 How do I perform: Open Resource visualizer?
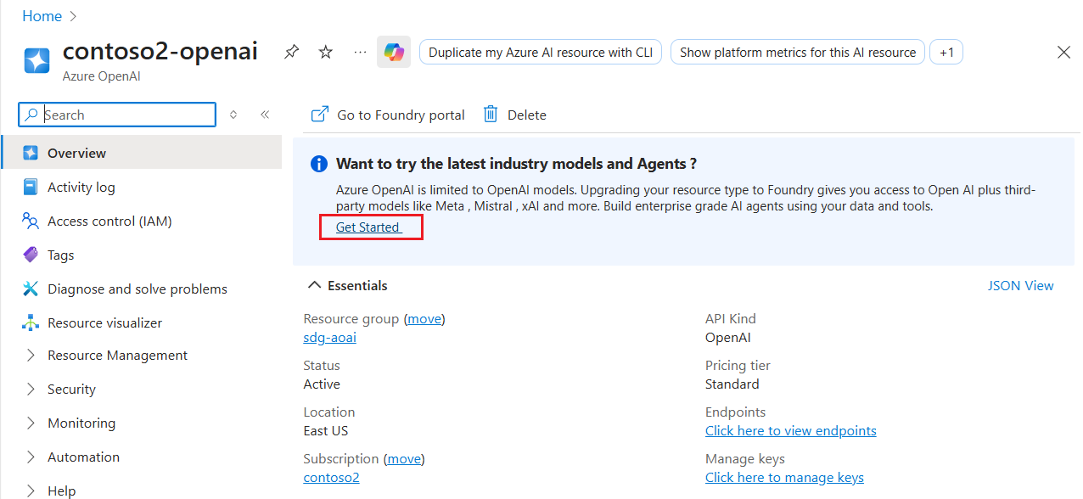coord(106,322)
